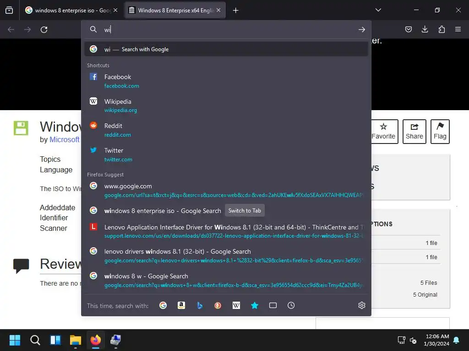Screen dimensions: 469x351
Task: Open Windows taskbar search
Action: coord(35,340)
